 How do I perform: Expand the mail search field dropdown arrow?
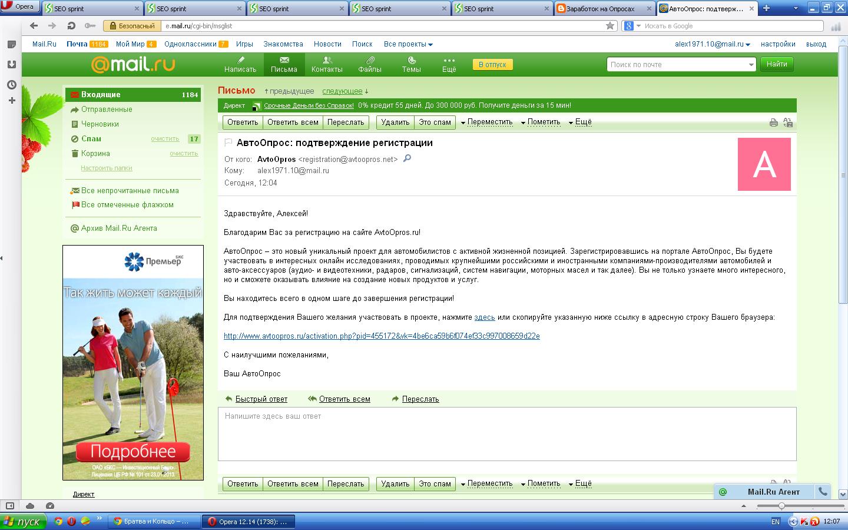click(751, 65)
